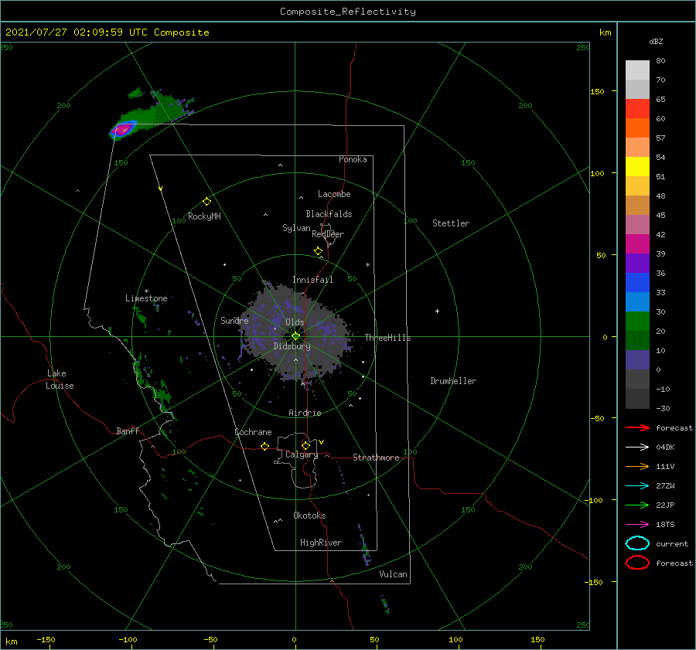The image size is (696, 650).
Task: Click the Stettler town label
Action: pyautogui.click(x=451, y=223)
